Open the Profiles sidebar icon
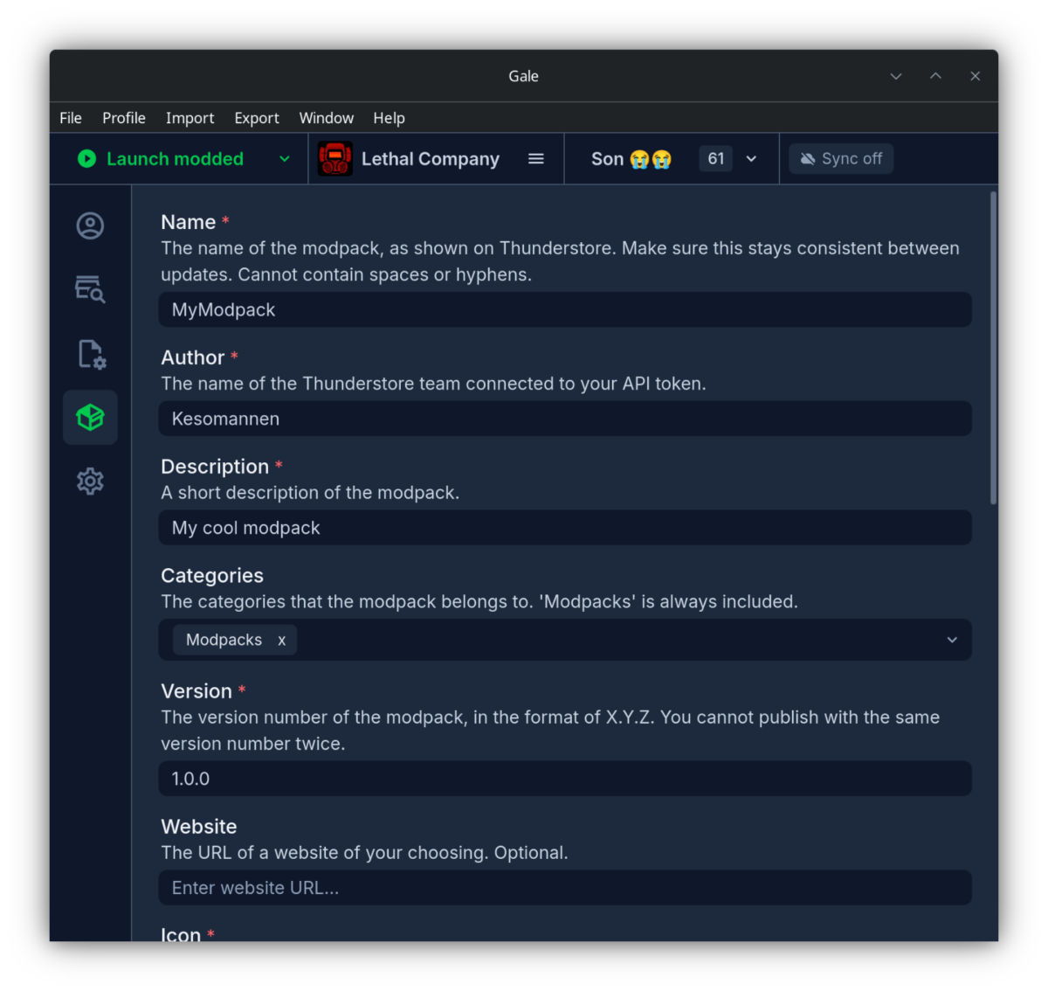1048x991 pixels. [90, 226]
